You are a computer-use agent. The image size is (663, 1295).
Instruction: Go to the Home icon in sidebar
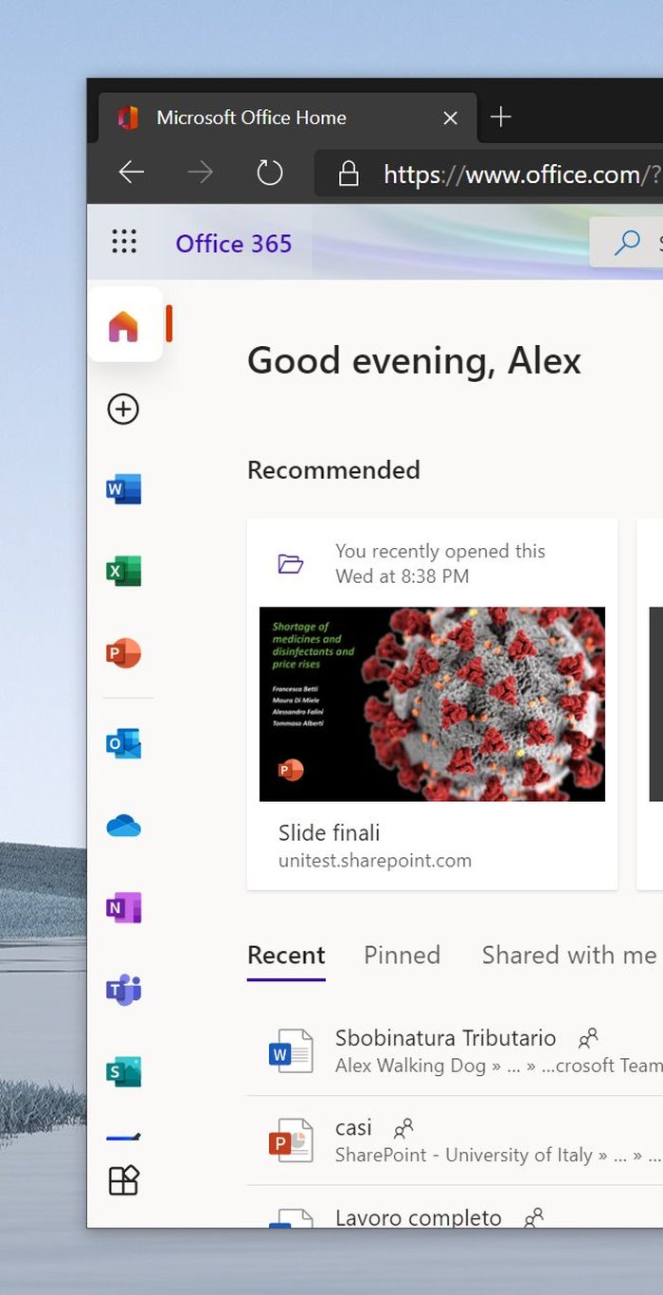point(124,325)
